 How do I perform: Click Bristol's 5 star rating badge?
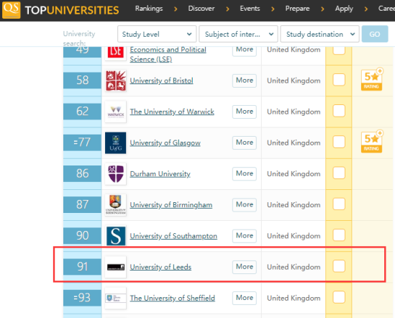372,79
